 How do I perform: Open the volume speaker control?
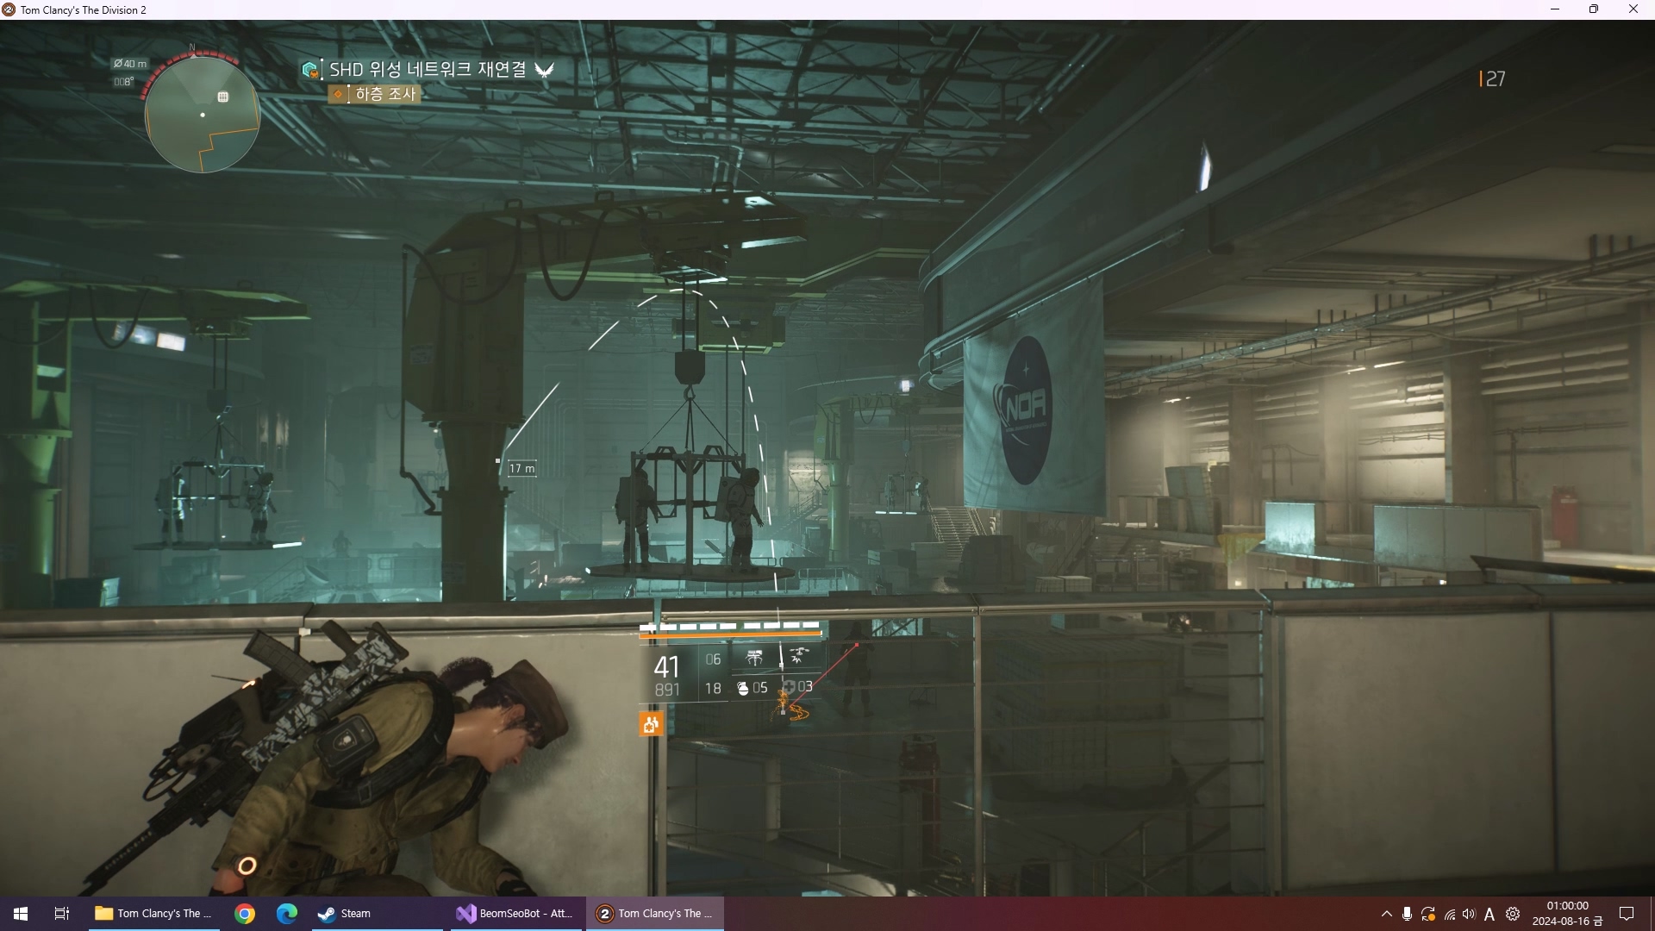tap(1469, 914)
